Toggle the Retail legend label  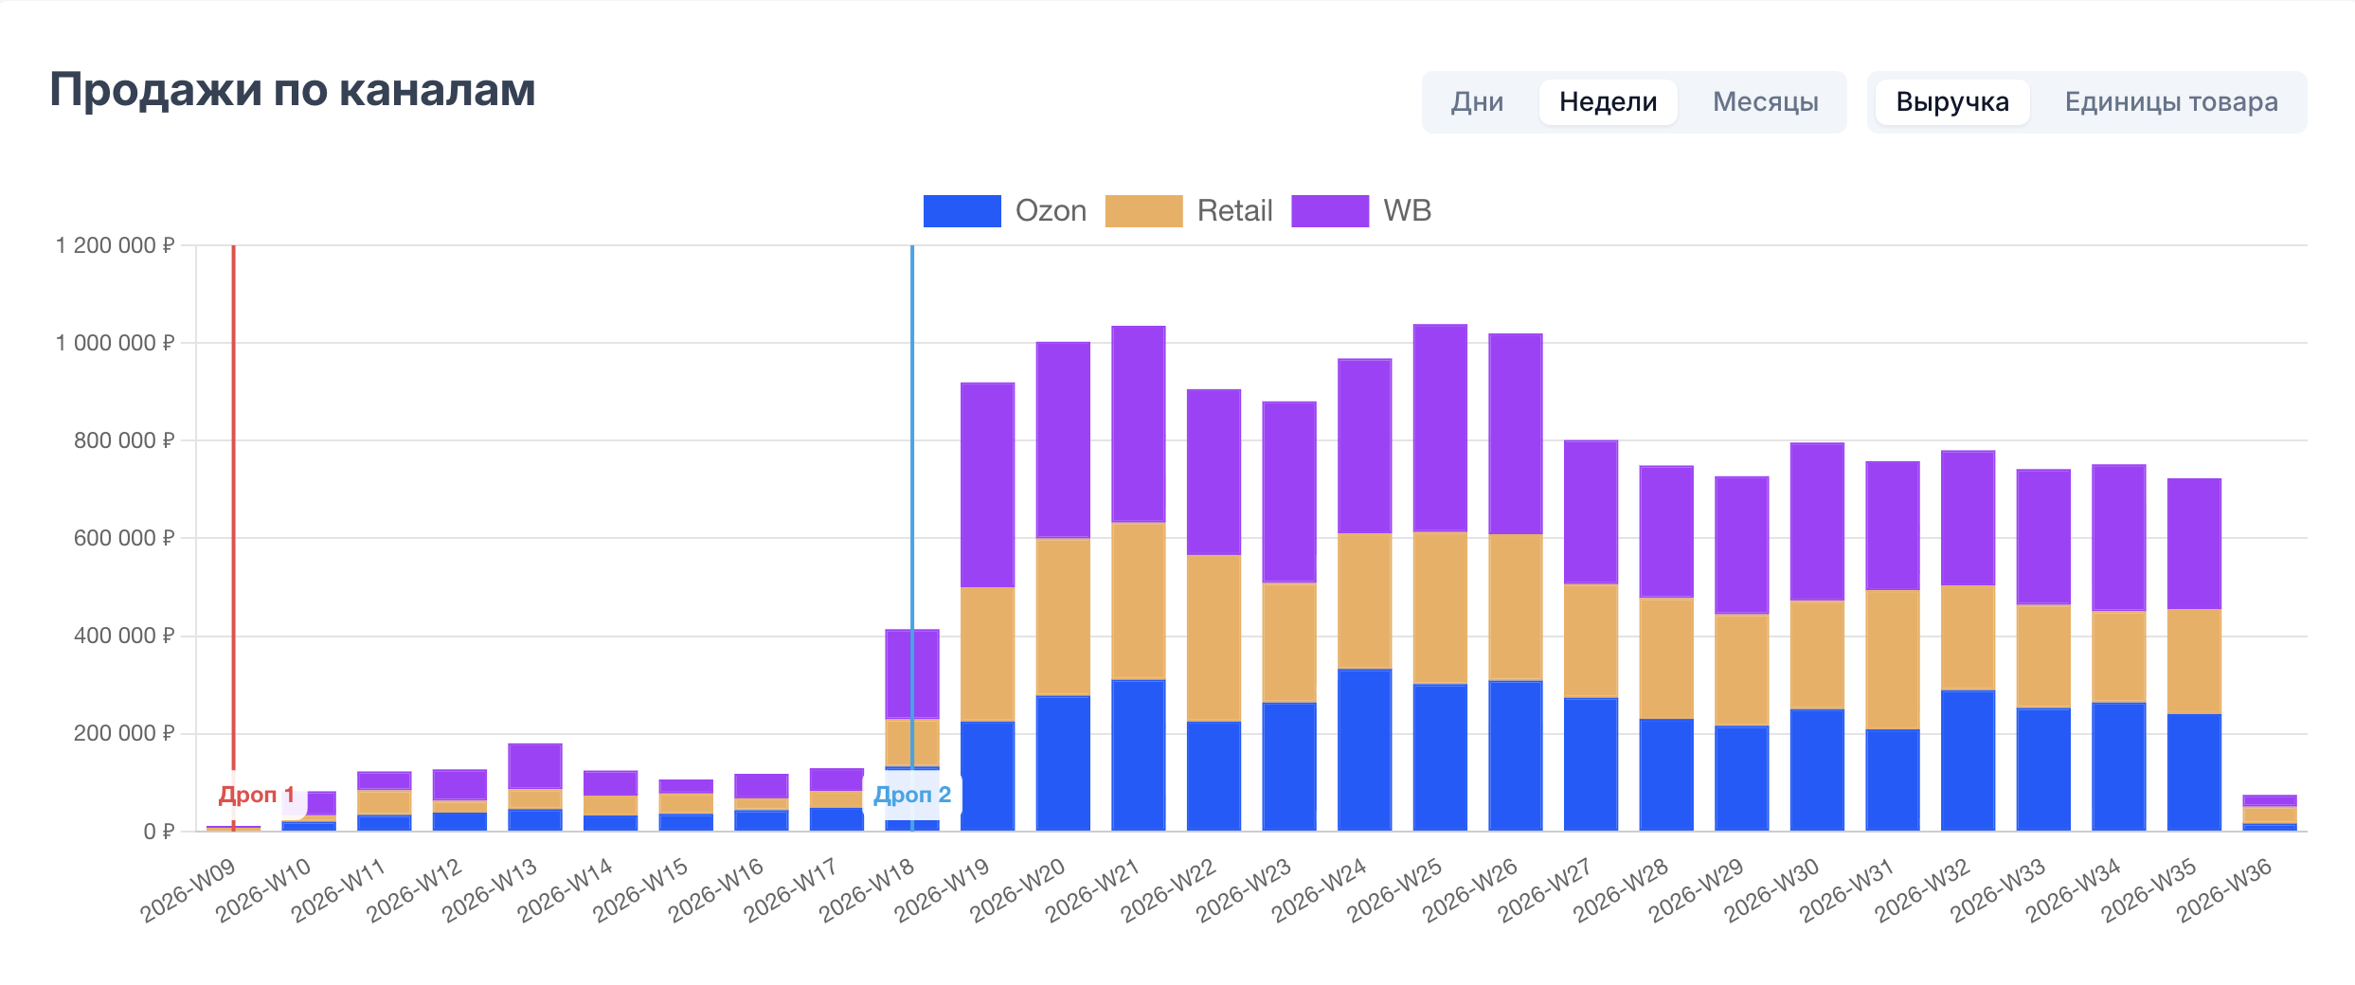1234,210
